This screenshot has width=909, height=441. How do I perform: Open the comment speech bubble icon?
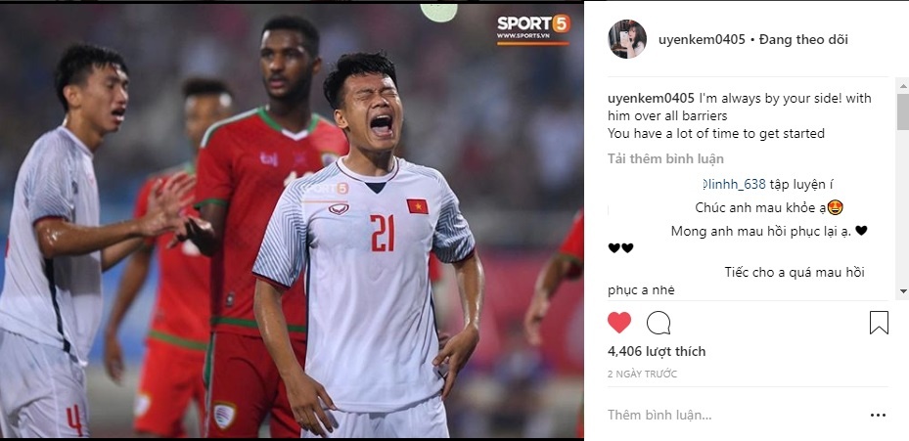click(x=659, y=323)
